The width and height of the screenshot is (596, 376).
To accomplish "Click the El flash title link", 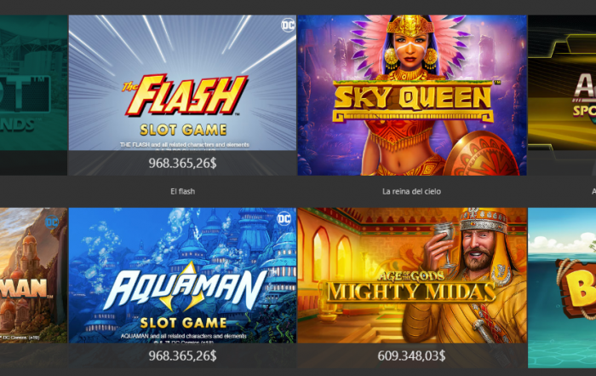I will (182, 192).
